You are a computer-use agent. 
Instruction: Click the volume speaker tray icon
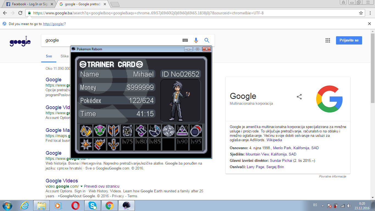[x=349, y=206]
